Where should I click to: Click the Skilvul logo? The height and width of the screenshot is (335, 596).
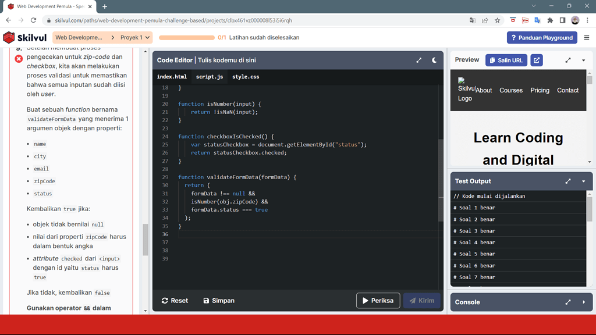coord(24,38)
